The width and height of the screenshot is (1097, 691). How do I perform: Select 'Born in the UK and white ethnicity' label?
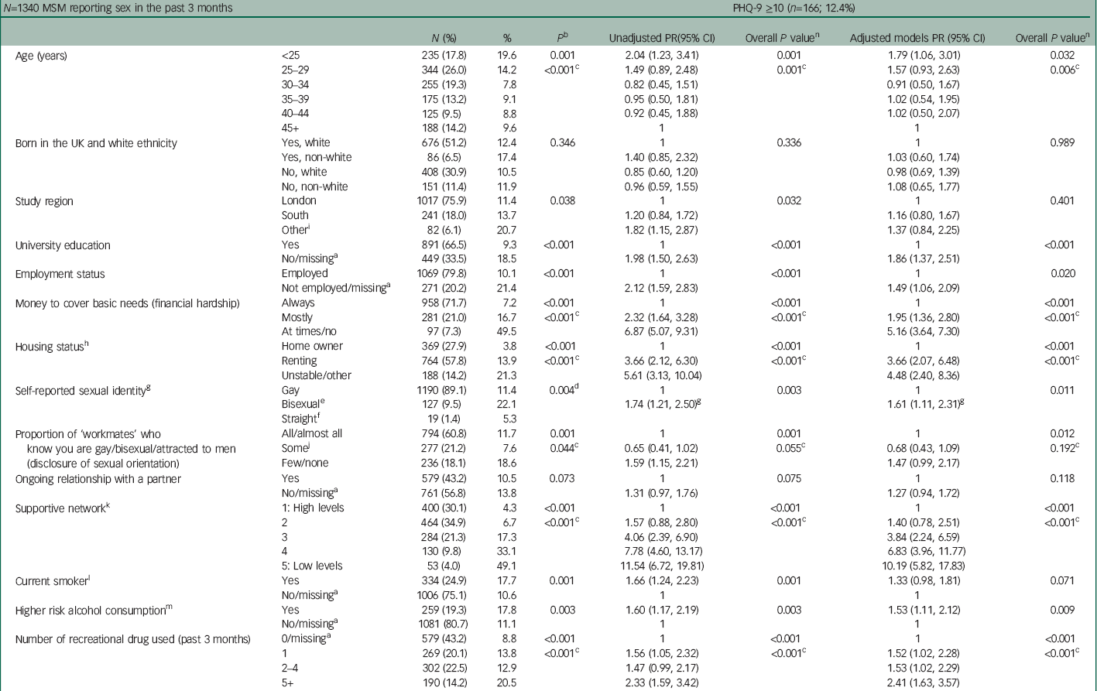(x=96, y=142)
